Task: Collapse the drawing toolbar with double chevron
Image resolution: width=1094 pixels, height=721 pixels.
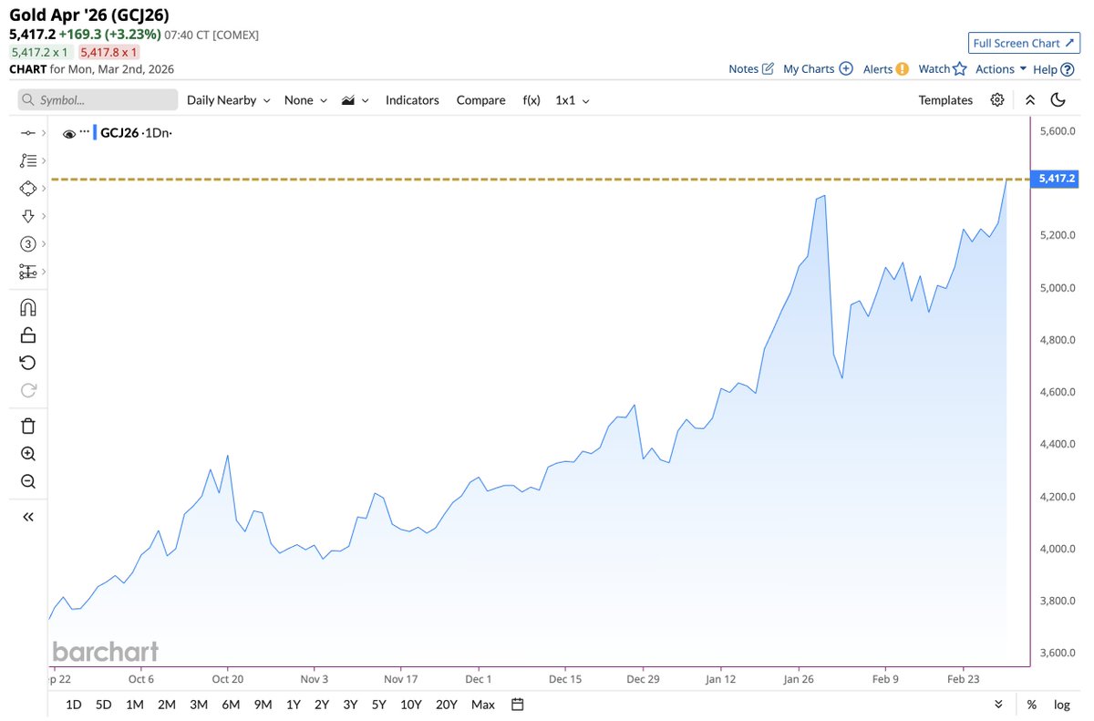Action: (x=27, y=517)
